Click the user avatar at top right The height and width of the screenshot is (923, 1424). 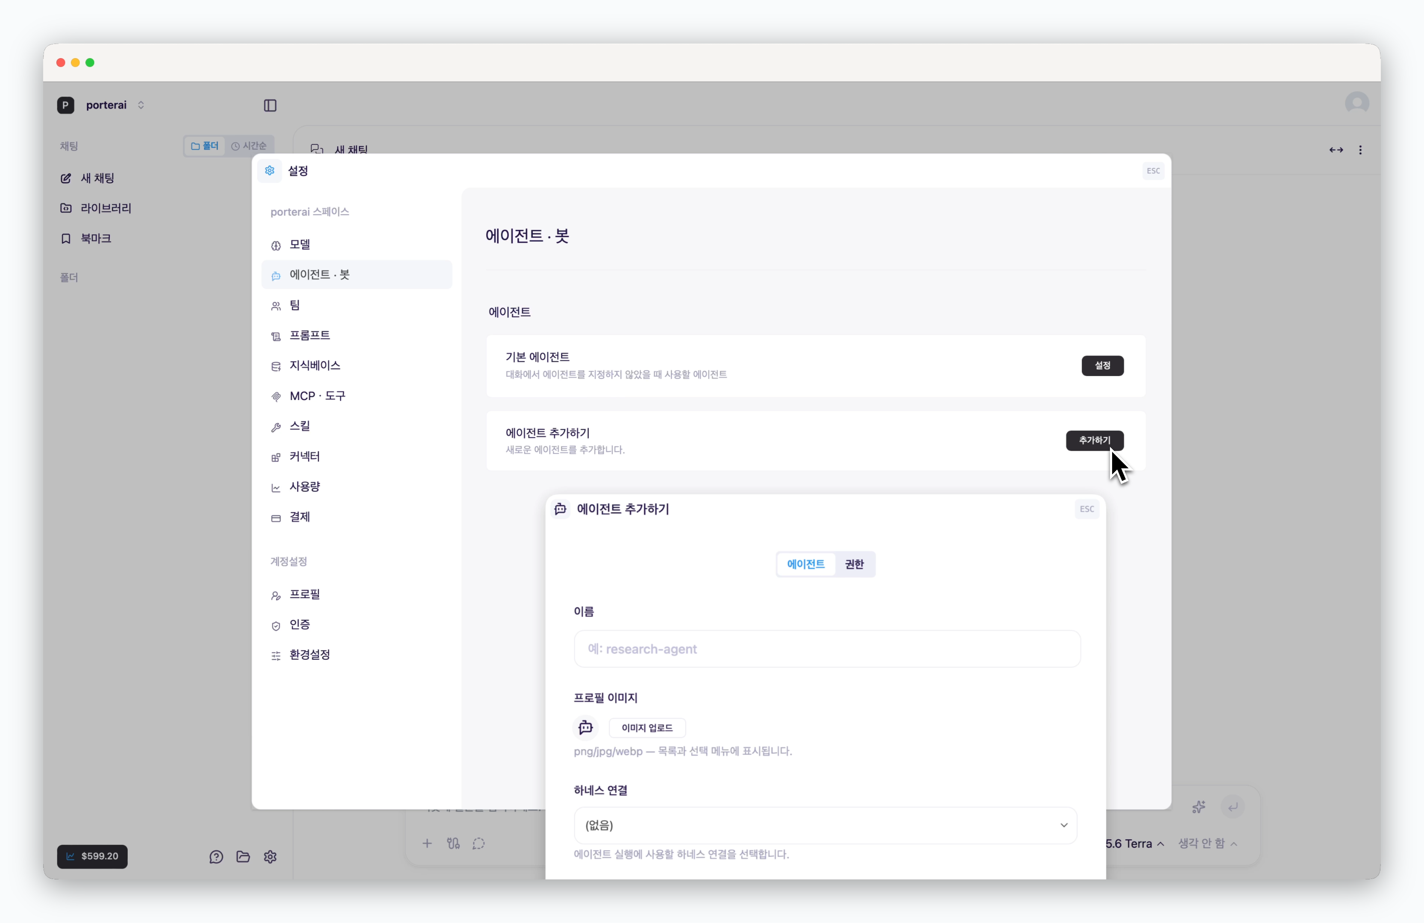pos(1356,103)
